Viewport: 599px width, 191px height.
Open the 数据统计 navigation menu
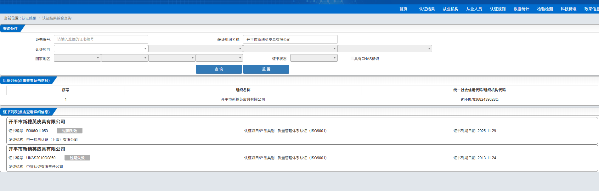(521, 9)
